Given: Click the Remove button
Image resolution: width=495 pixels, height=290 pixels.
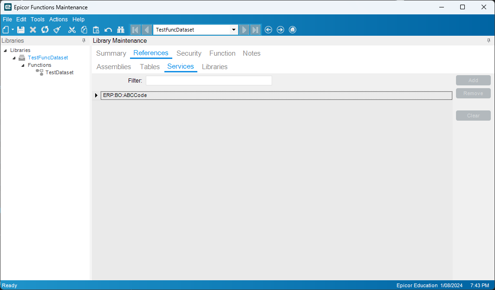Looking at the screenshot, I should 473,93.
